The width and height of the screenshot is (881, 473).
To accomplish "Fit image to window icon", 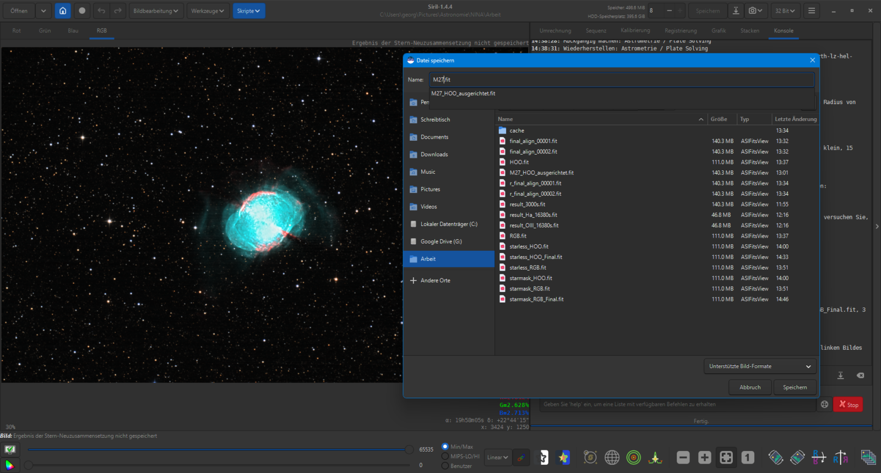I will 726,458.
